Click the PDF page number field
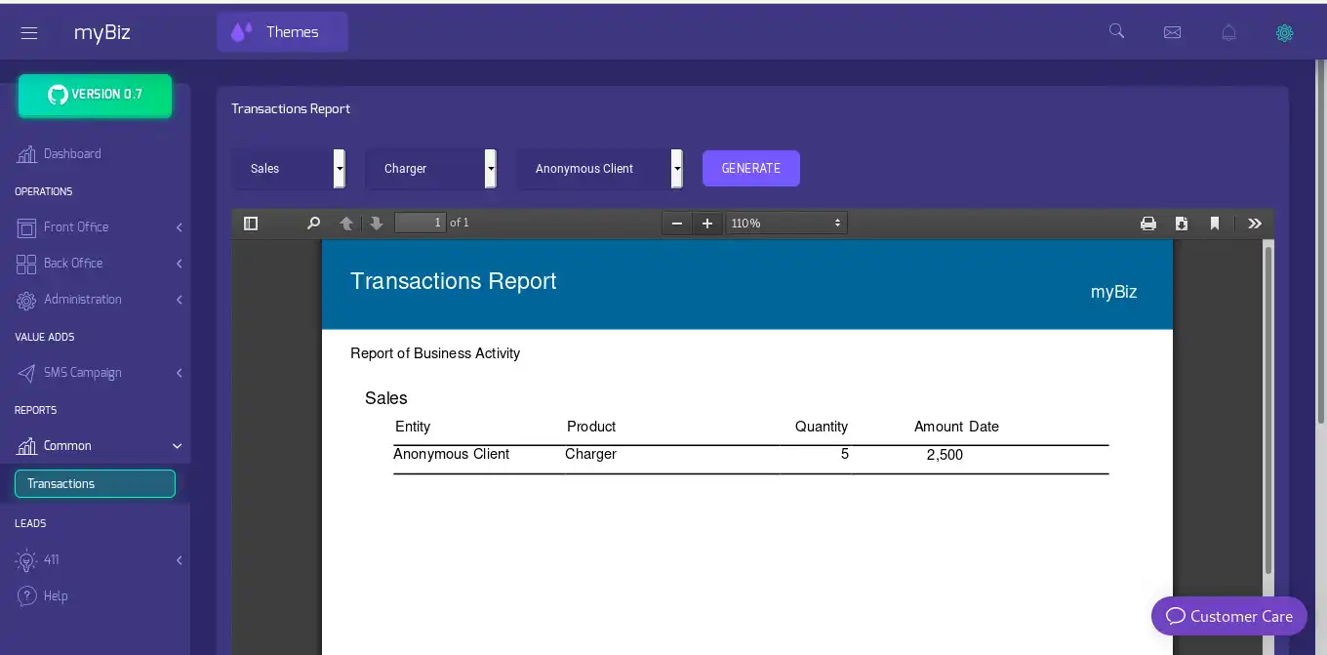The width and height of the screenshot is (1327, 655). click(421, 223)
